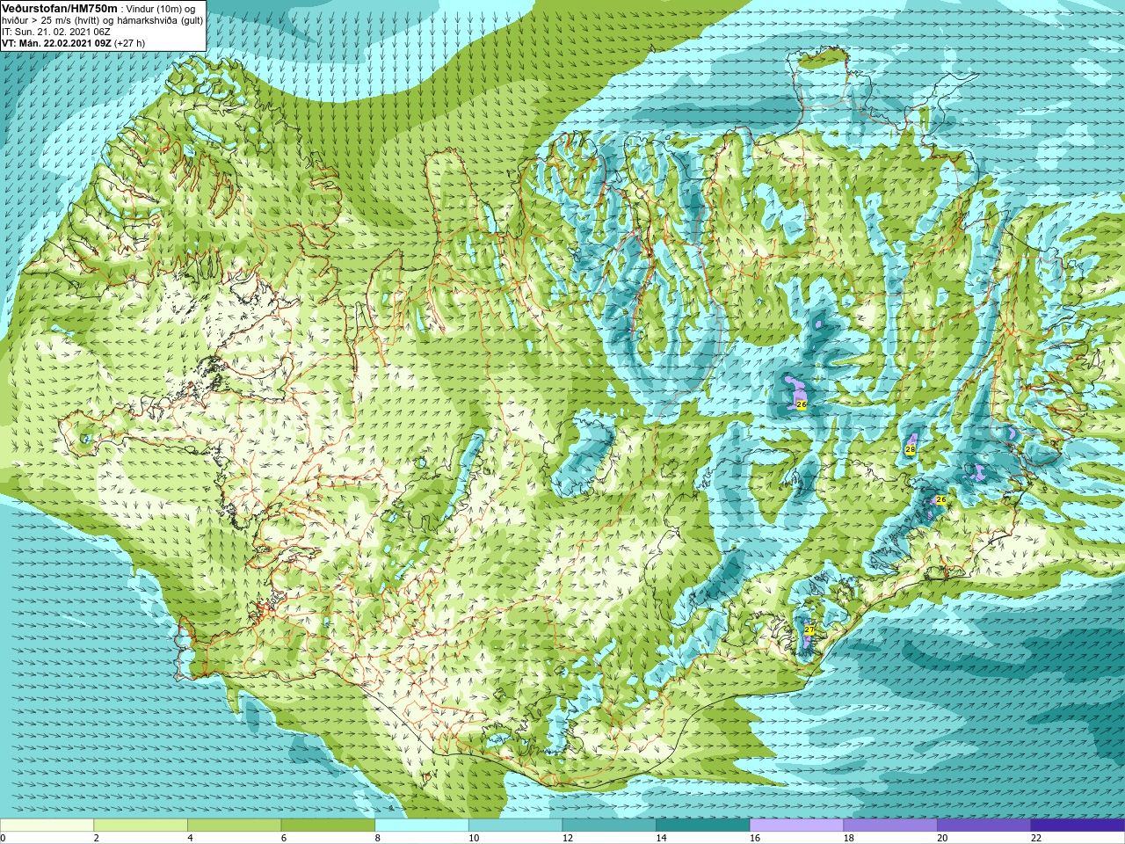The width and height of the screenshot is (1125, 844).
Task: Click the 8–10 m/s light cyan legend swatch
Action: coord(422,826)
